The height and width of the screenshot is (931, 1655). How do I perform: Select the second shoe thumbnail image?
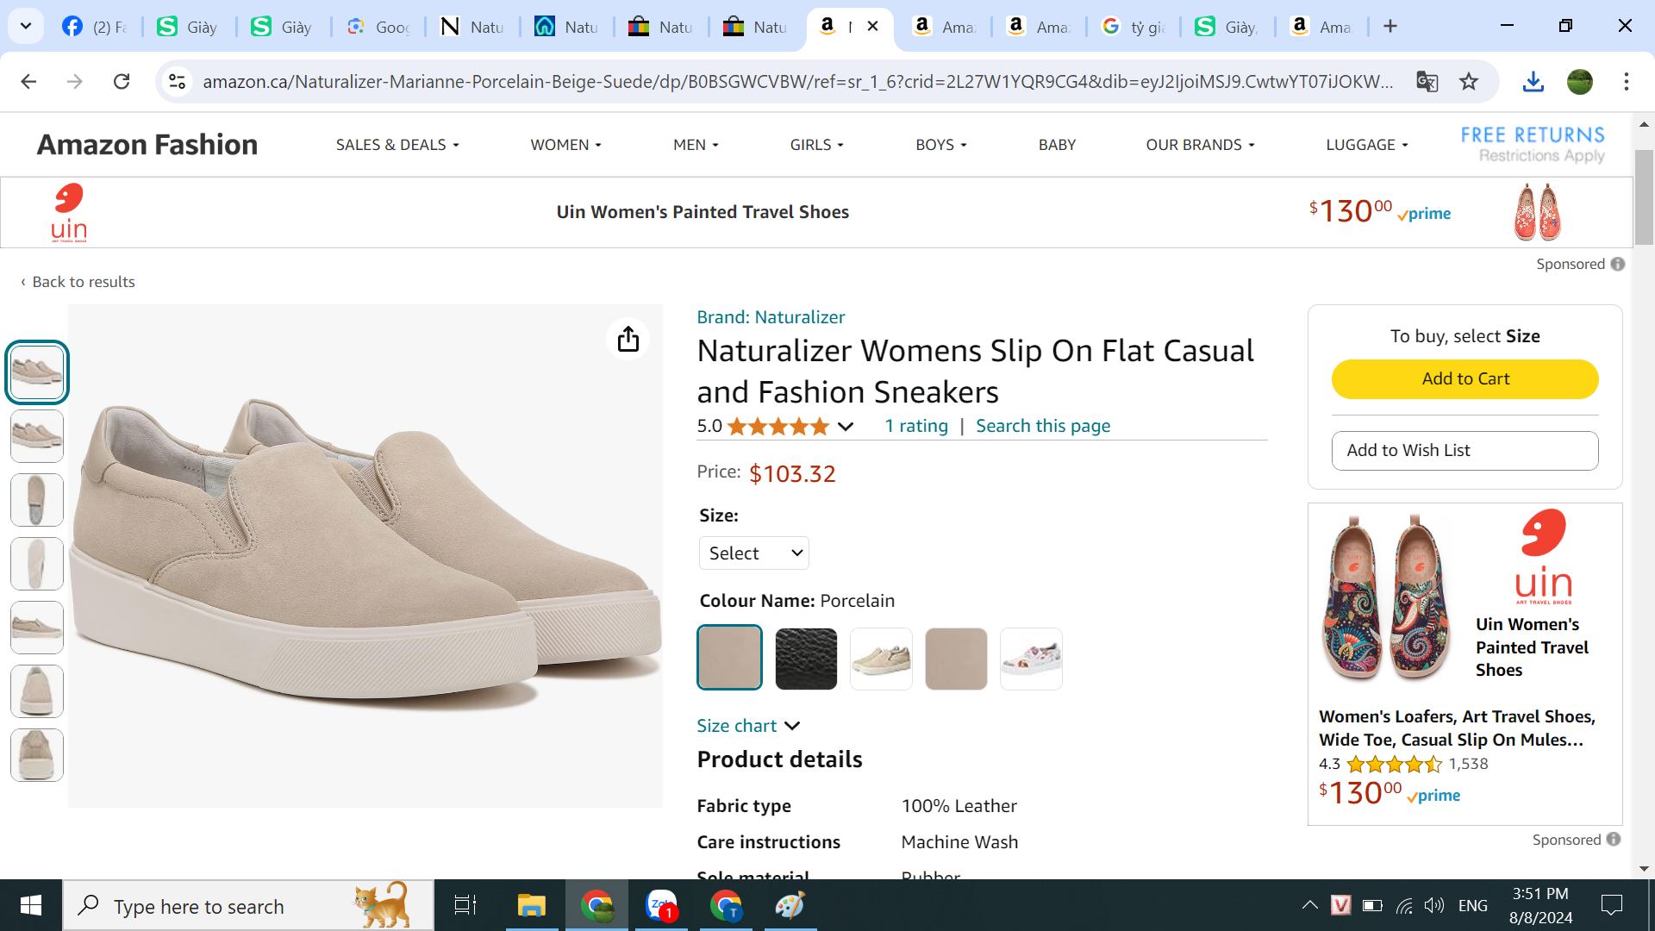tap(37, 436)
